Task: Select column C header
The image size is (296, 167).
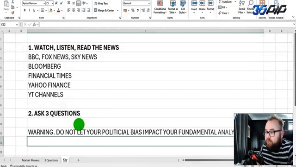Action: coord(145,31)
